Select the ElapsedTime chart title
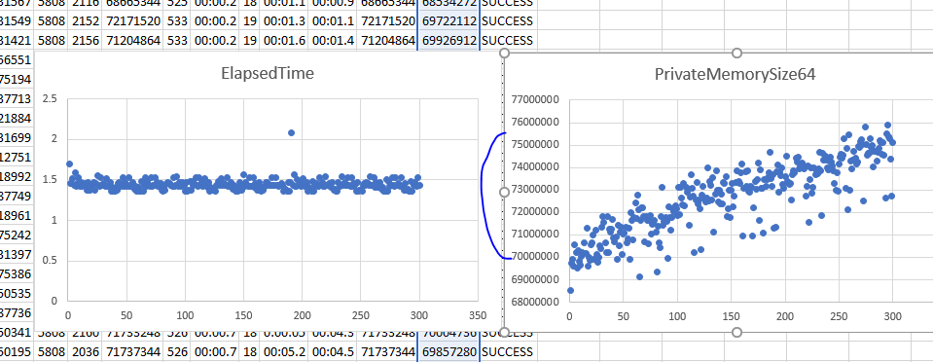This screenshot has width=933, height=362. [x=268, y=73]
